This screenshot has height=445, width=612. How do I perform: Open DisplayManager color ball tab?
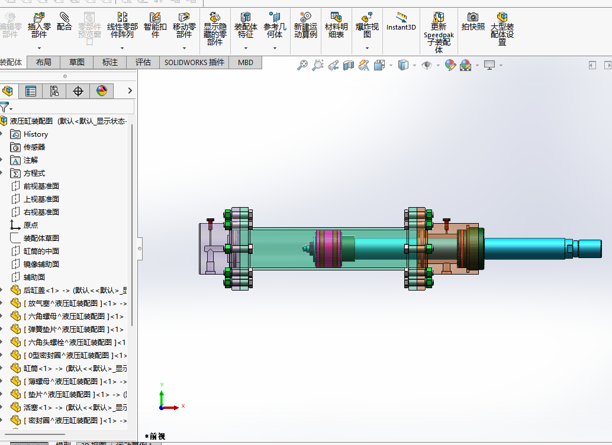(101, 91)
